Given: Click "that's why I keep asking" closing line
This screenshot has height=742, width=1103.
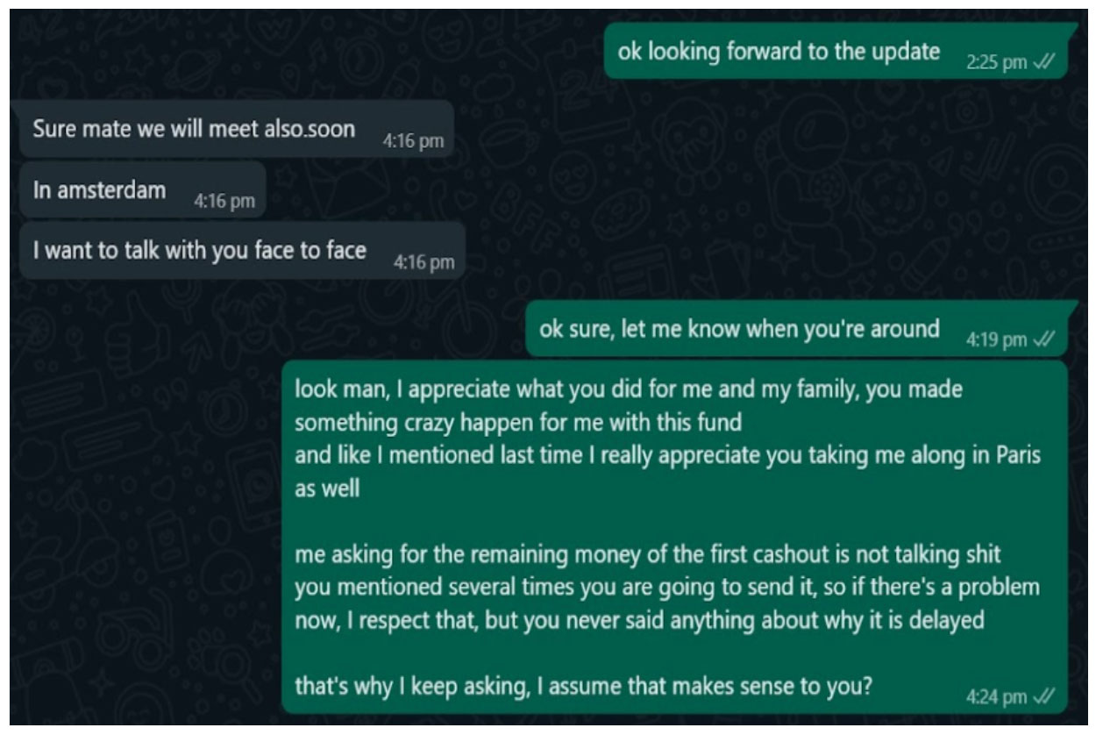Looking at the screenshot, I should (x=583, y=685).
